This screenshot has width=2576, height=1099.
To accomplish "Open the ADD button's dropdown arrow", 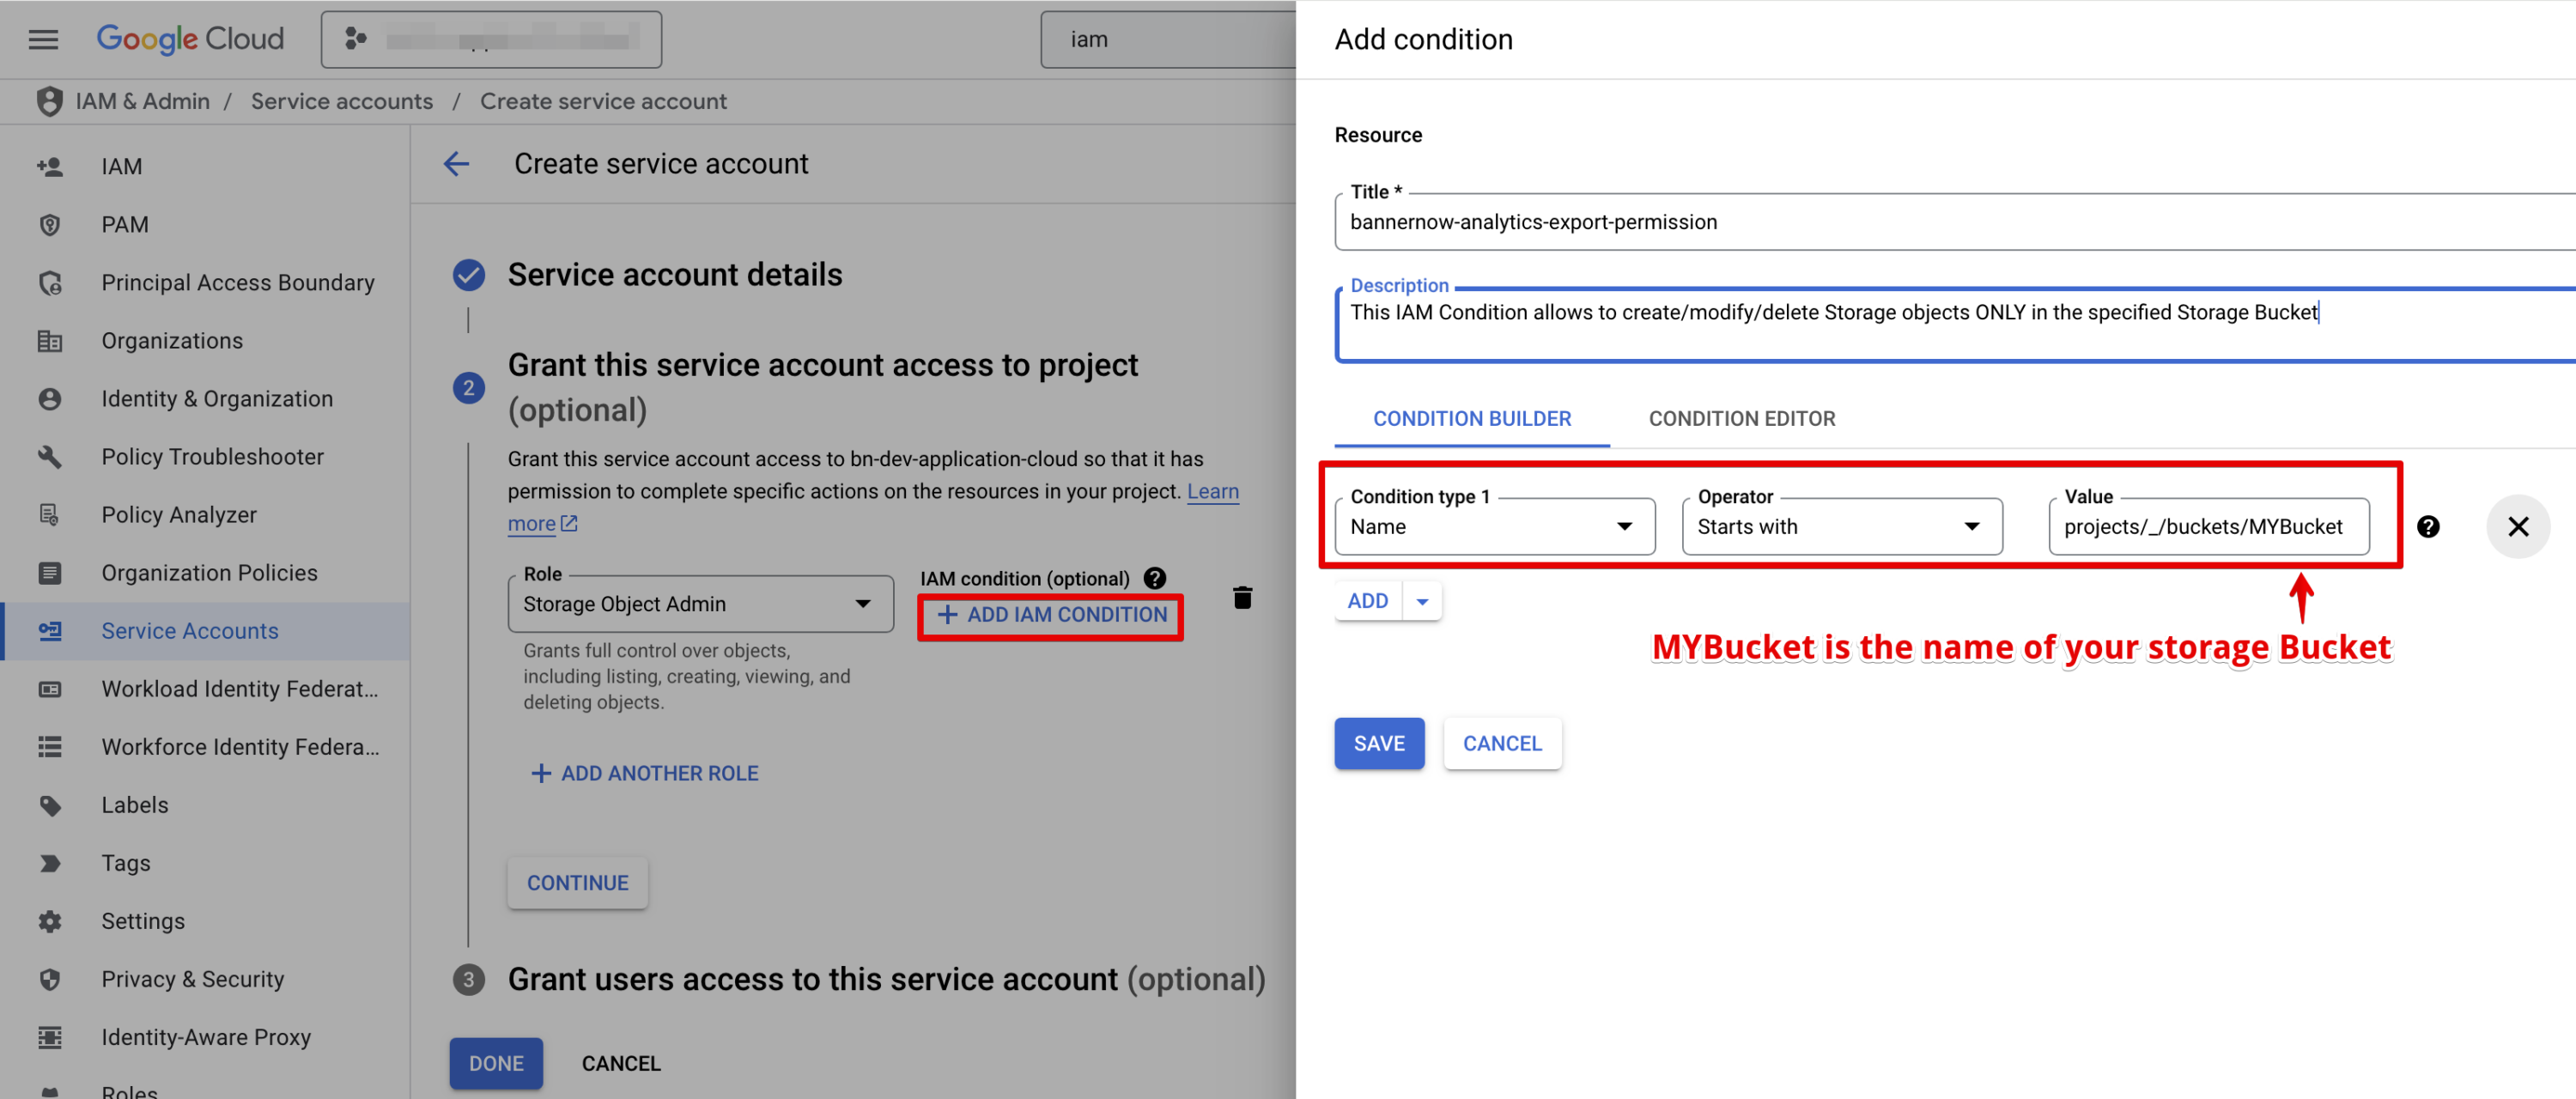I will point(1422,601).
